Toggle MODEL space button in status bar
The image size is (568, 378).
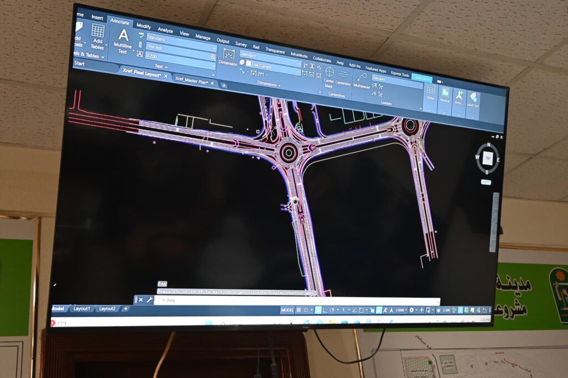(287, 310)
